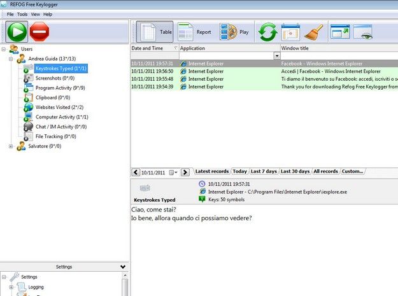This screenshot has width=398, height=296.
Task: Click the green Keys: 50 symbols icon
Action: 202,199
